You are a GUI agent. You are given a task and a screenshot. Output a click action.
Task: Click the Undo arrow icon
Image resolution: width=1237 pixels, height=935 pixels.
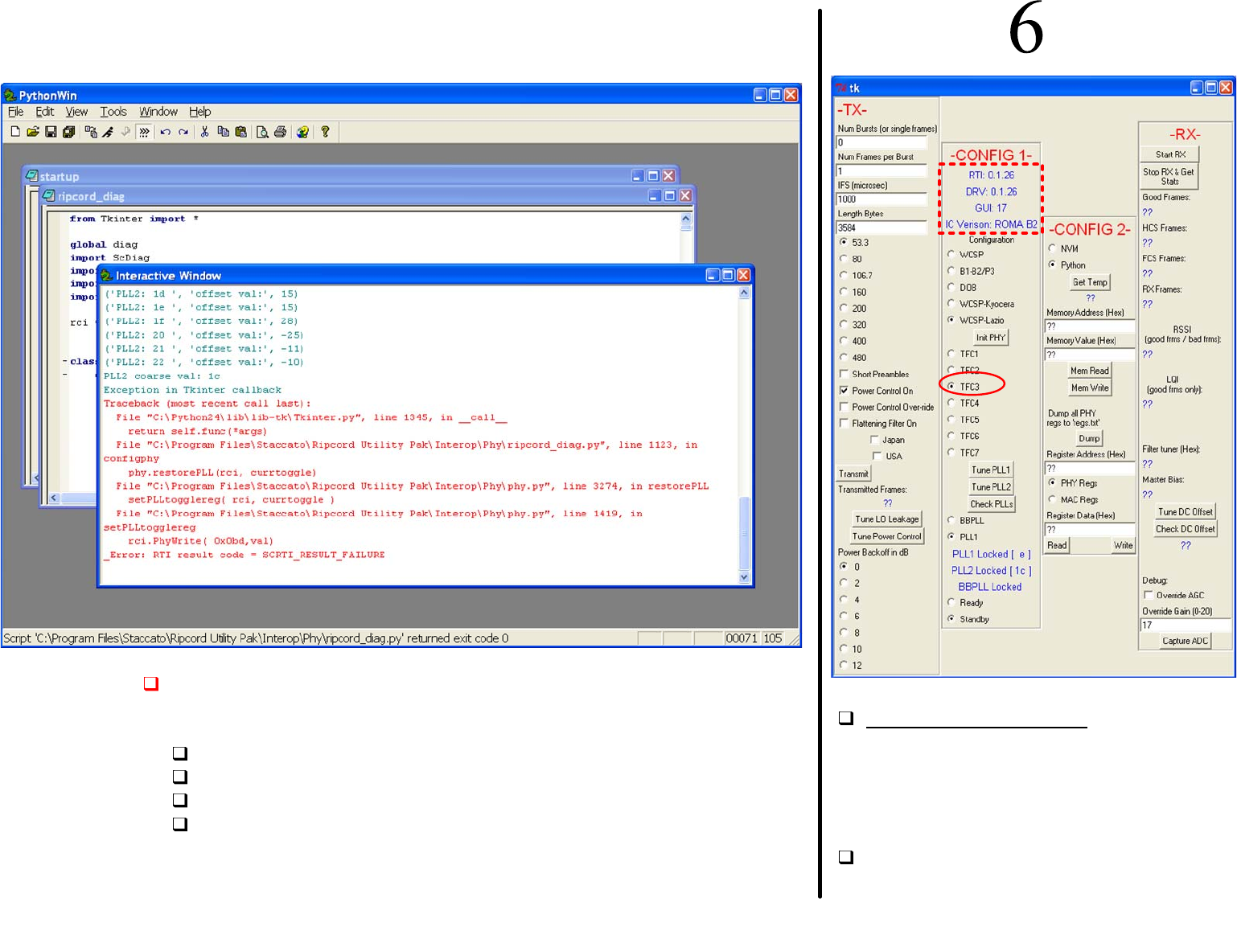165,132
